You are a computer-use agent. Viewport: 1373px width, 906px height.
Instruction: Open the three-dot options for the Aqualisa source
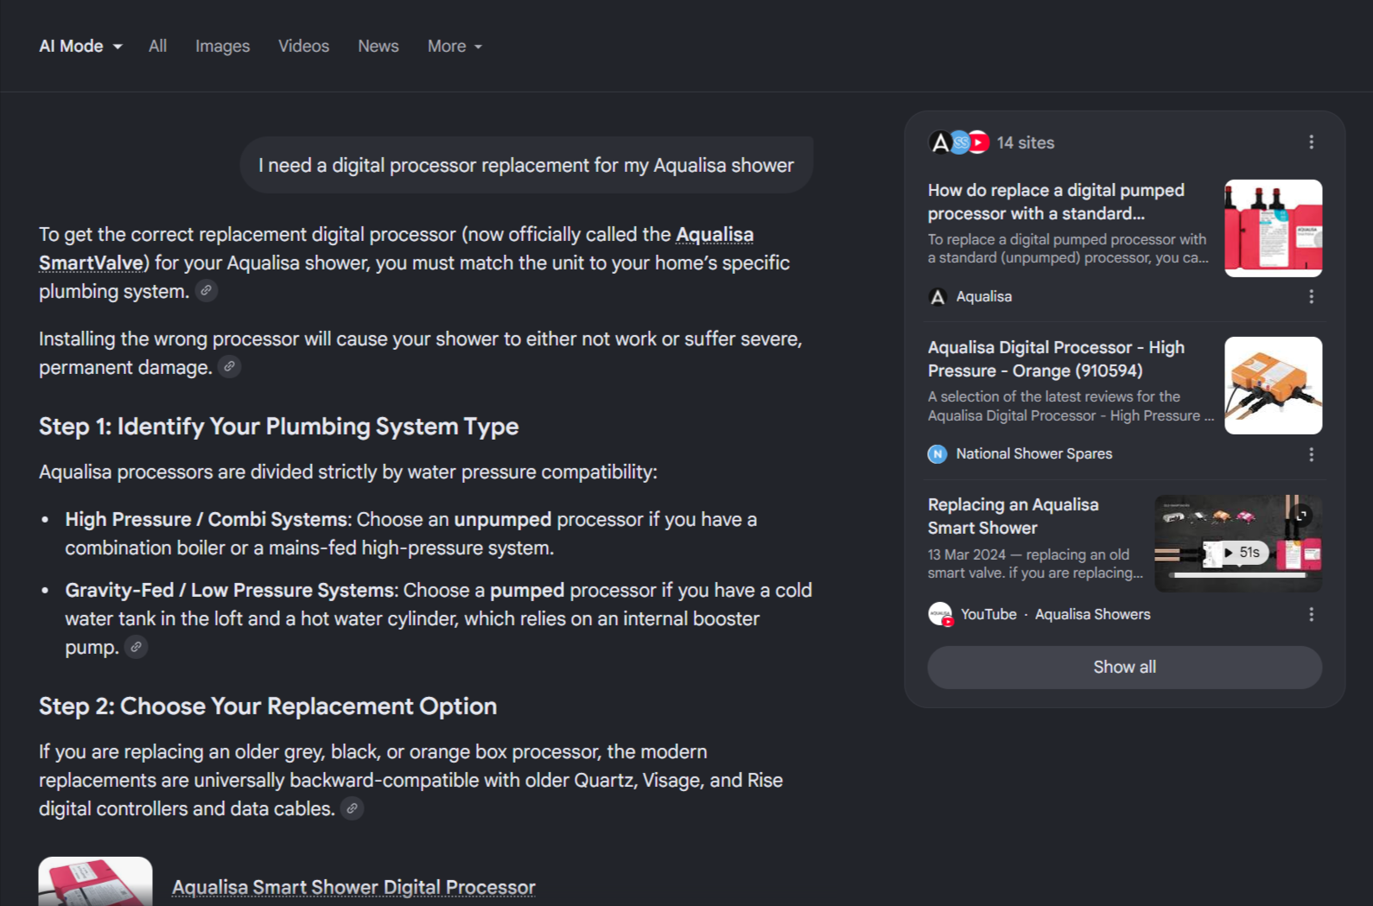[1311, 296]
